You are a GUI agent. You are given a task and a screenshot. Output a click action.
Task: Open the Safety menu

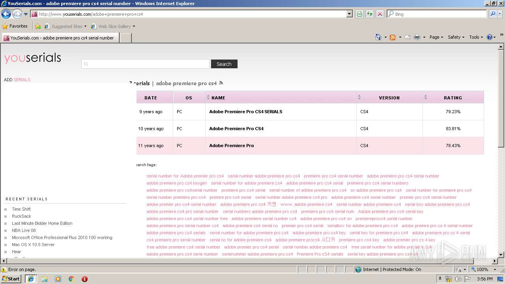(x=456, y=37)
